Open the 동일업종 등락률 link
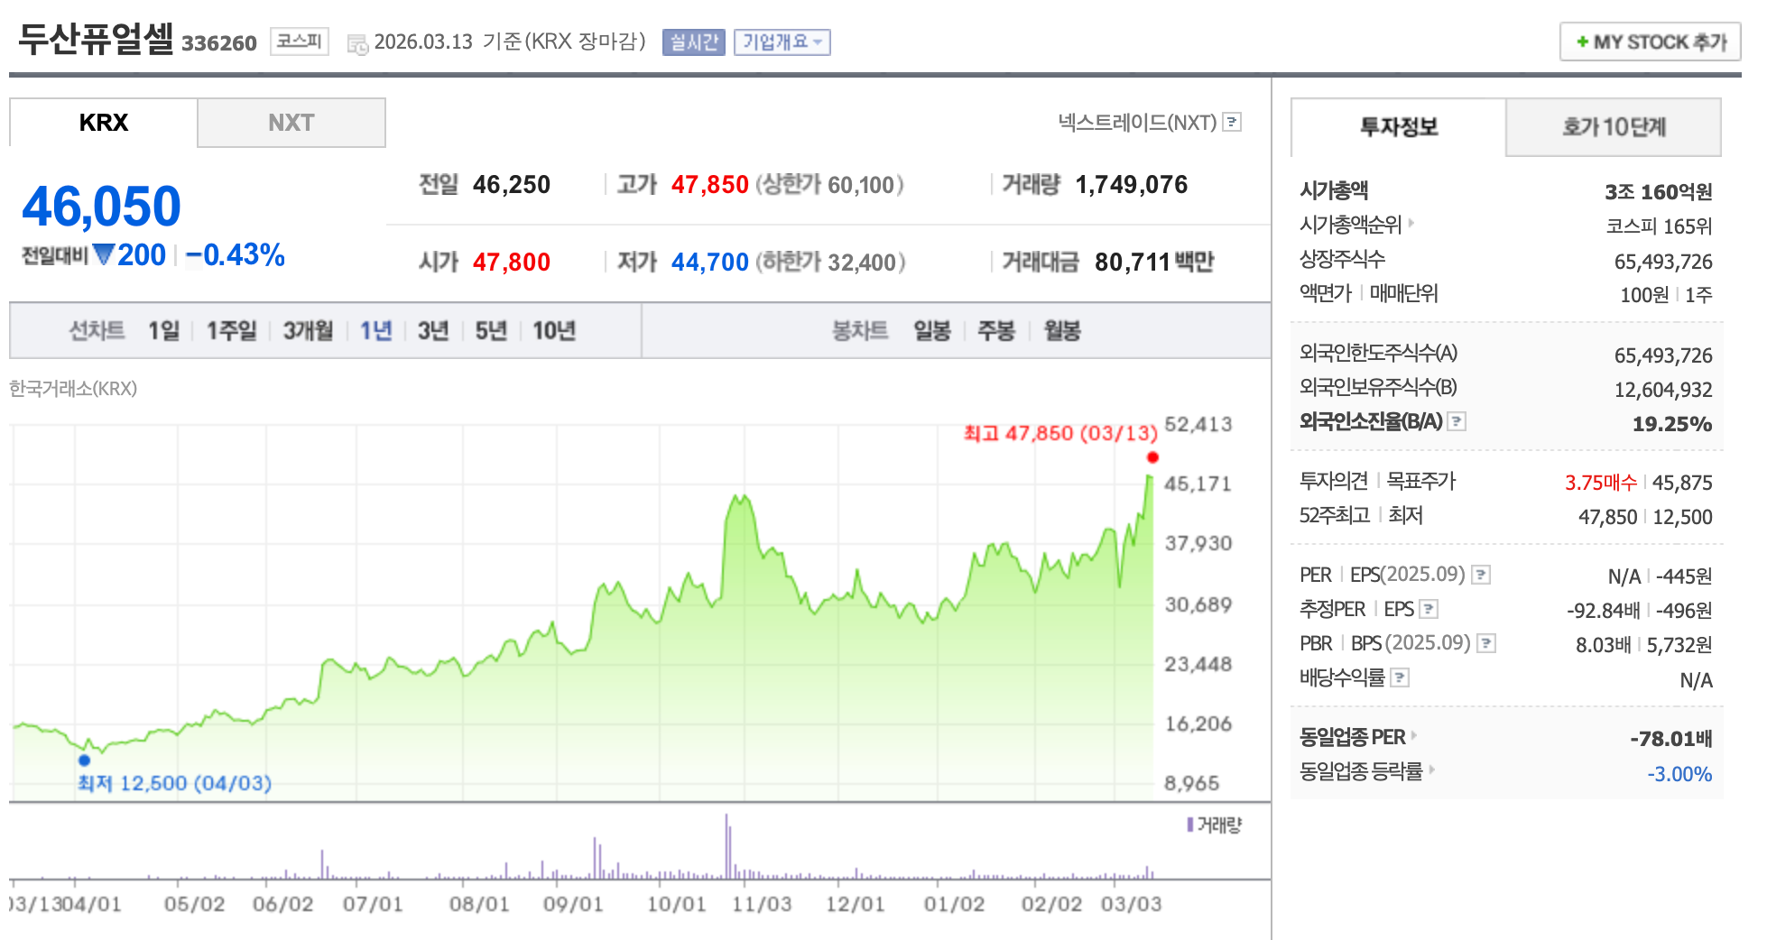1767x940 pixels. [x=1361, y=771]
